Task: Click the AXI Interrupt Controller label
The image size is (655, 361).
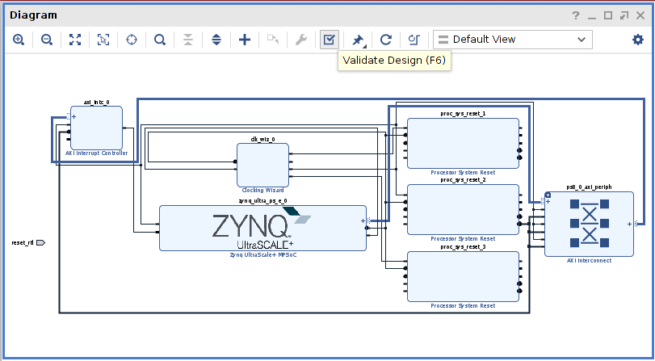Action: [x=96, y=153]
